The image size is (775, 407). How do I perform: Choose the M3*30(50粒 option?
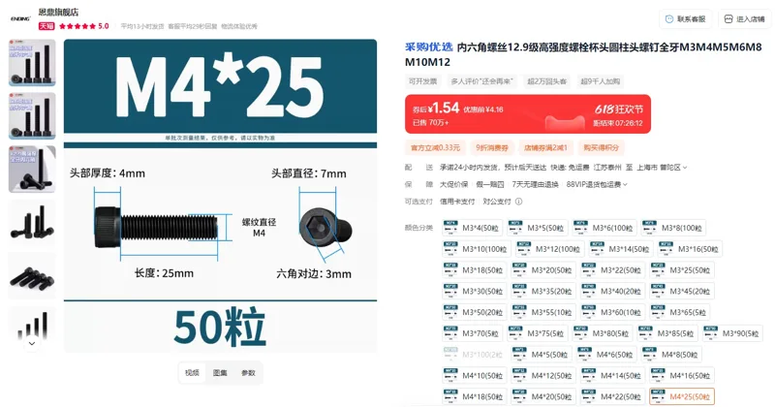[x=475, y=291]
